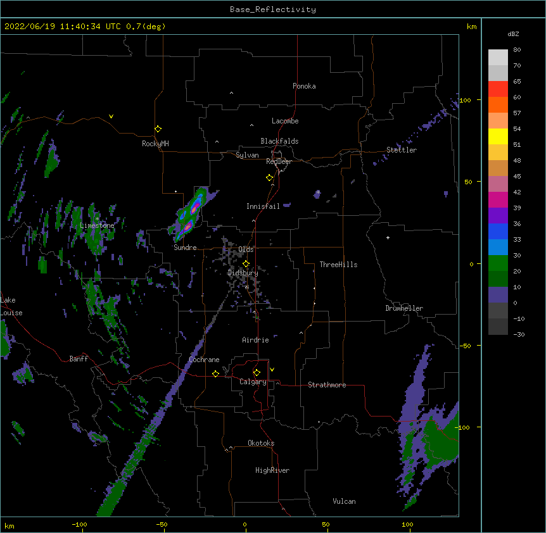Viewport: 546px width, 533px height.
Task: Click the yellow marker near Olds
Action: click(x=246, y=264)
